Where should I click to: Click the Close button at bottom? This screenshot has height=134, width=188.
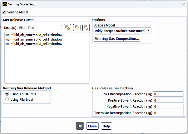(x=92, y=126)
